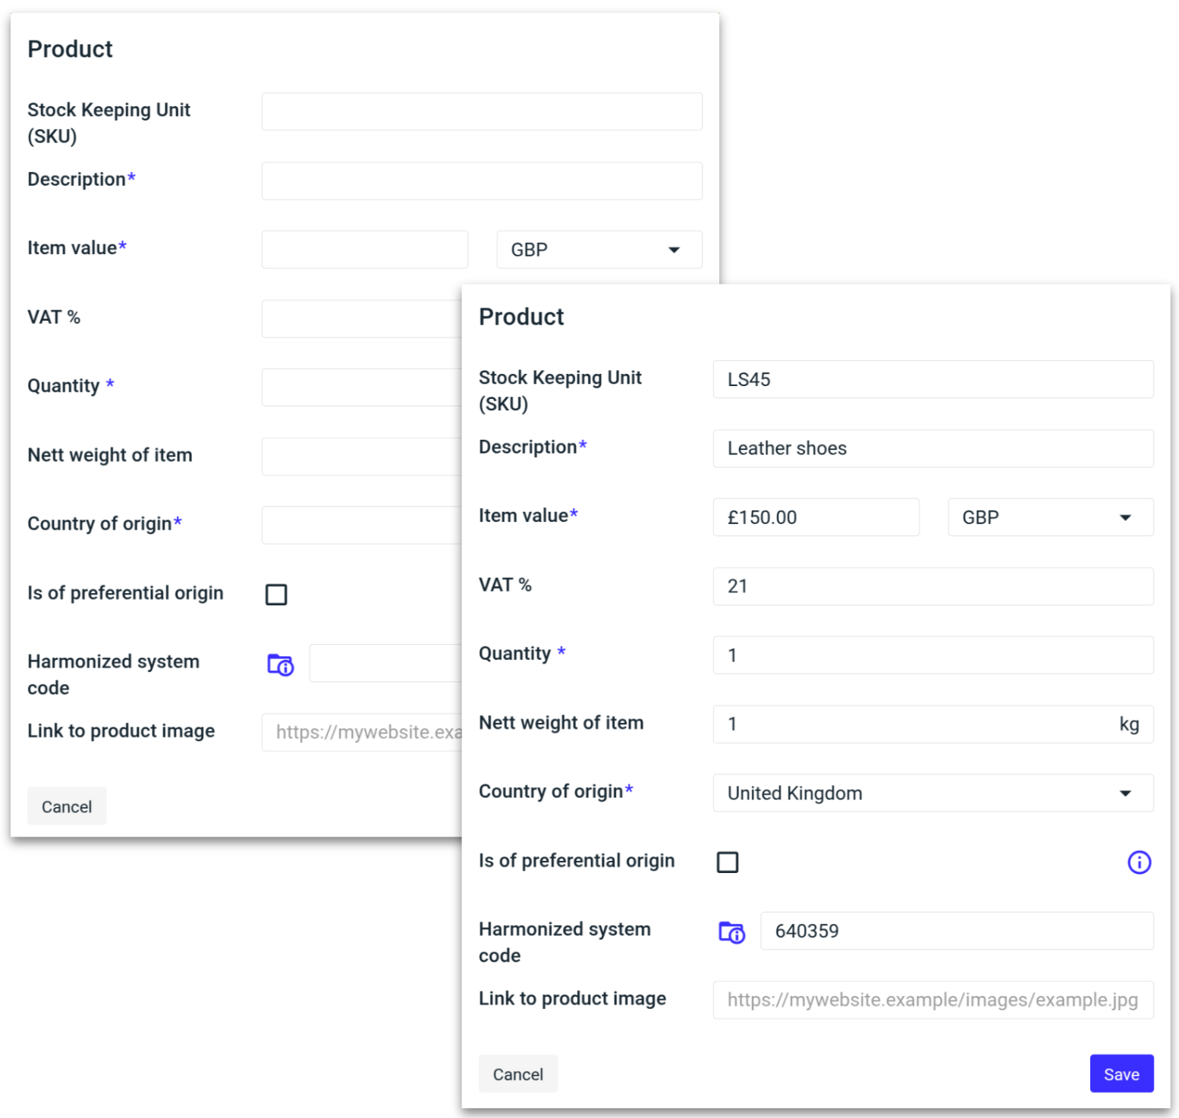Cancel the filled Leather shoes product form
Screen dimensions: 1179x1118
517,1074
